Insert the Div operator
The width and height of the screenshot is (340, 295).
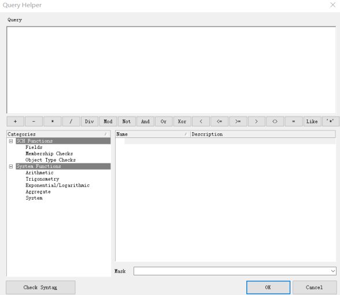90,121
